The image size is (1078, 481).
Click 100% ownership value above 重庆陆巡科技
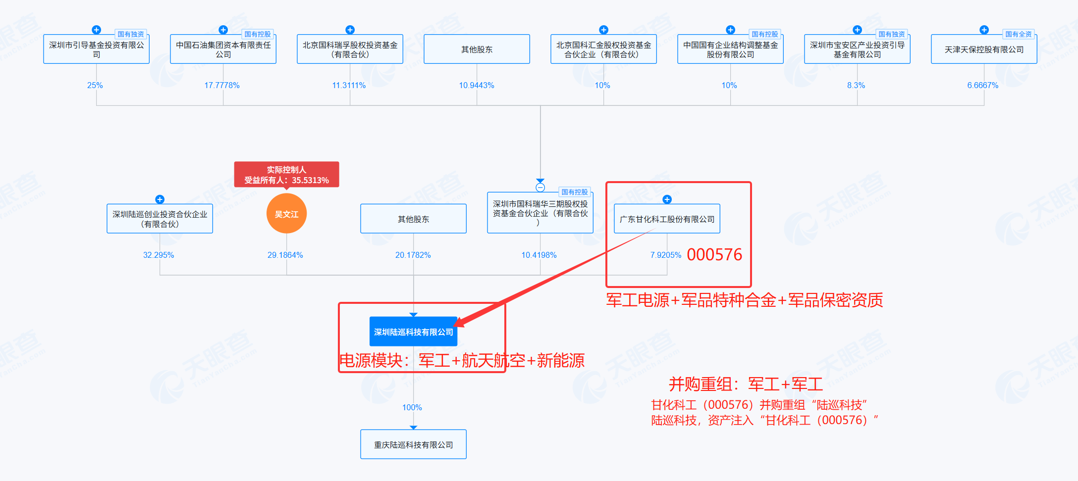pyautogui.click(x=412, y=407)
